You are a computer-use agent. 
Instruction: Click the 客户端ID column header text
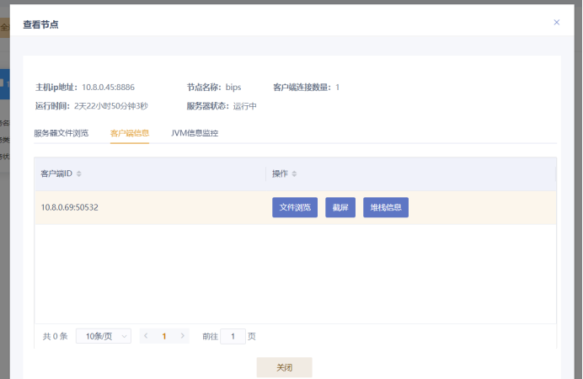(56, 174)
